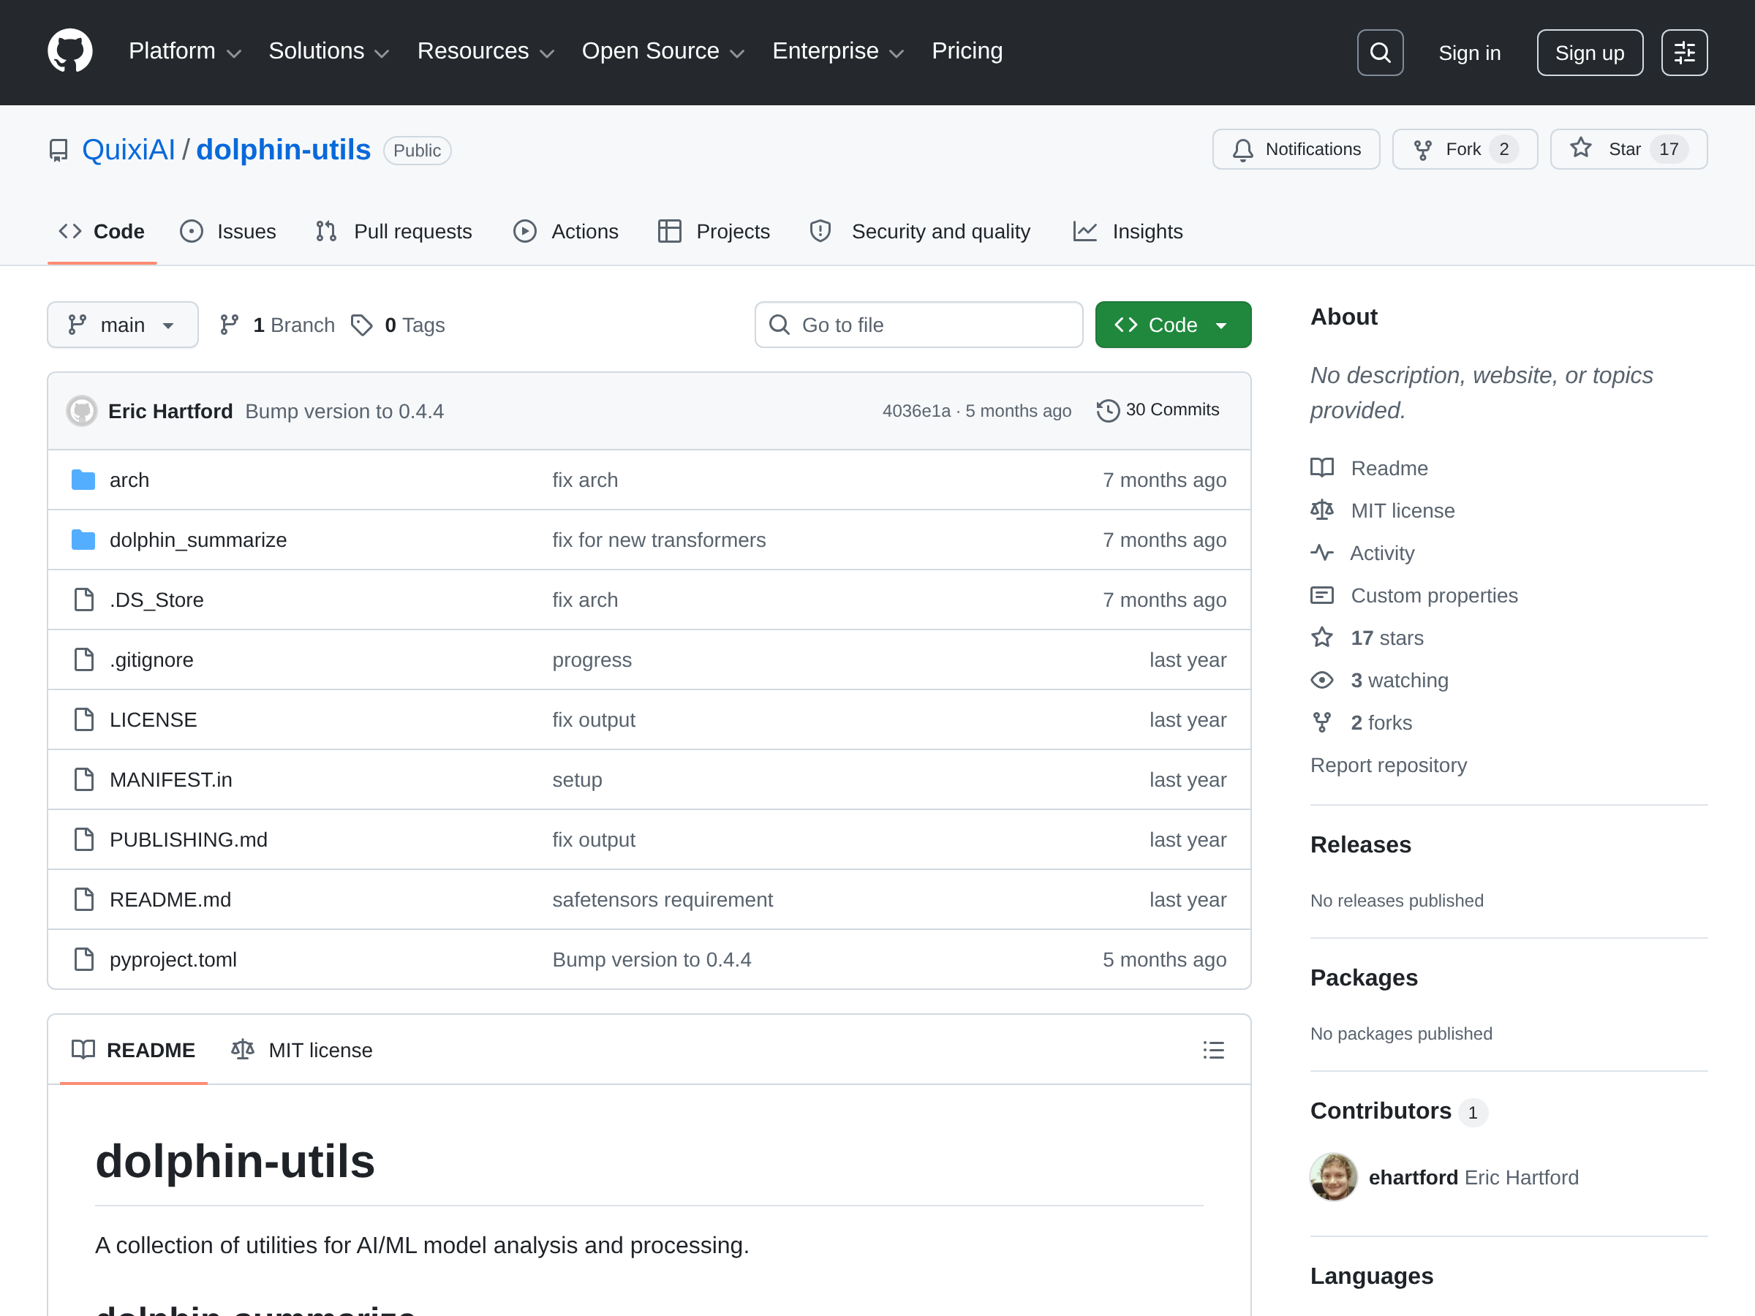Switch to the Issues tab
The height and width of the screenshot is (1316, 1755).
(228, 232)
